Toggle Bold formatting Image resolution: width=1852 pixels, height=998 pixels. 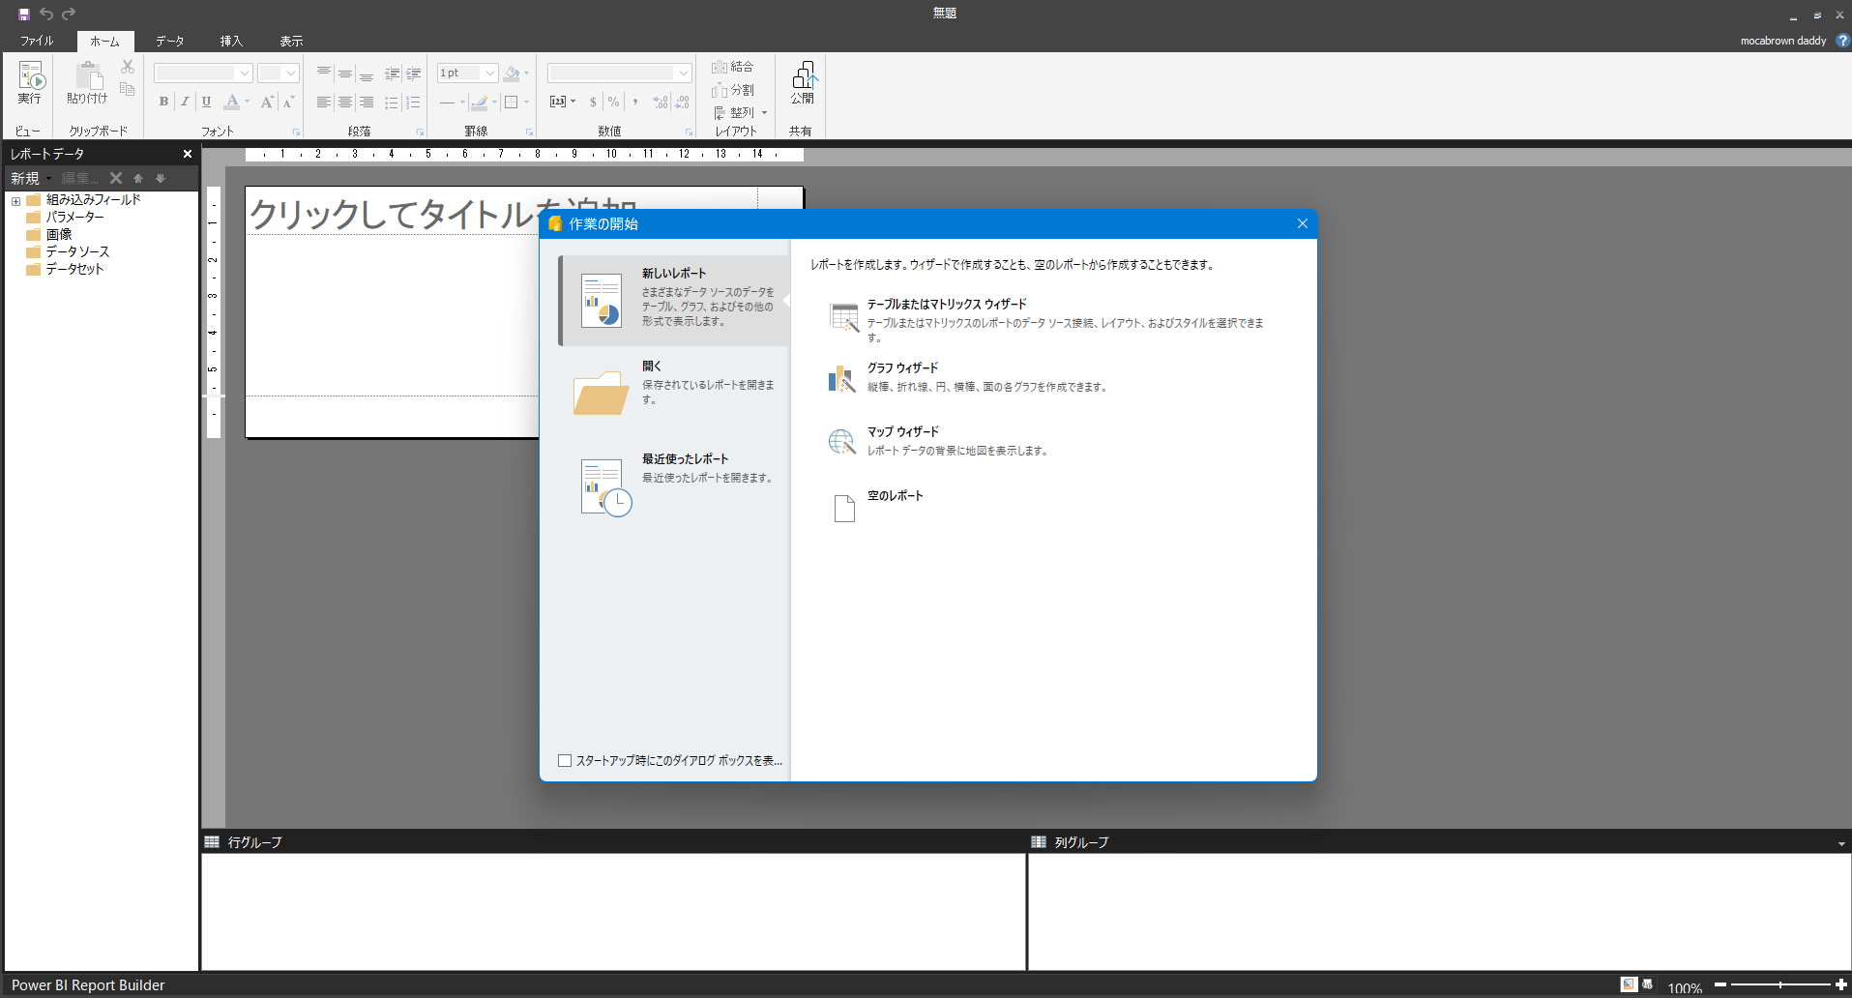(163, 102)
